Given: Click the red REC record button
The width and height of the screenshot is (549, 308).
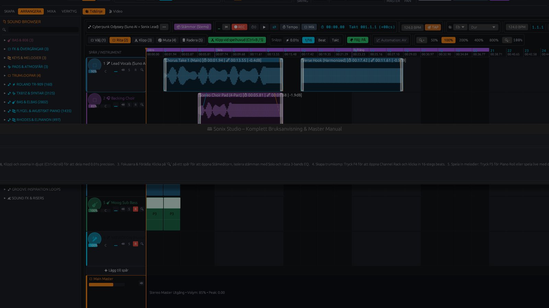Looking at the screenshot, I should tap(240, 27).
